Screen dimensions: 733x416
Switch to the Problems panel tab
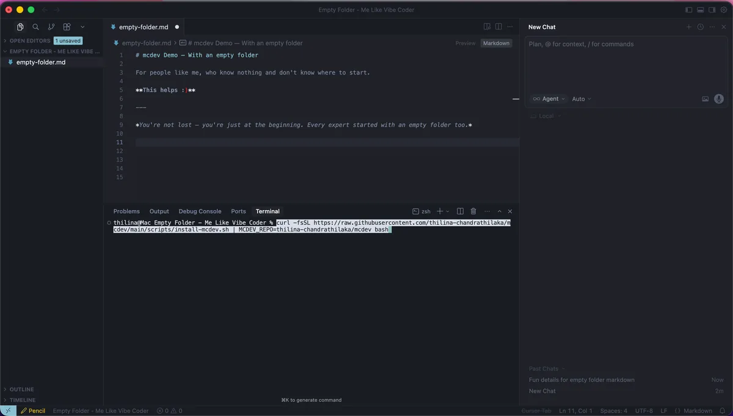[x=126, y=211]
